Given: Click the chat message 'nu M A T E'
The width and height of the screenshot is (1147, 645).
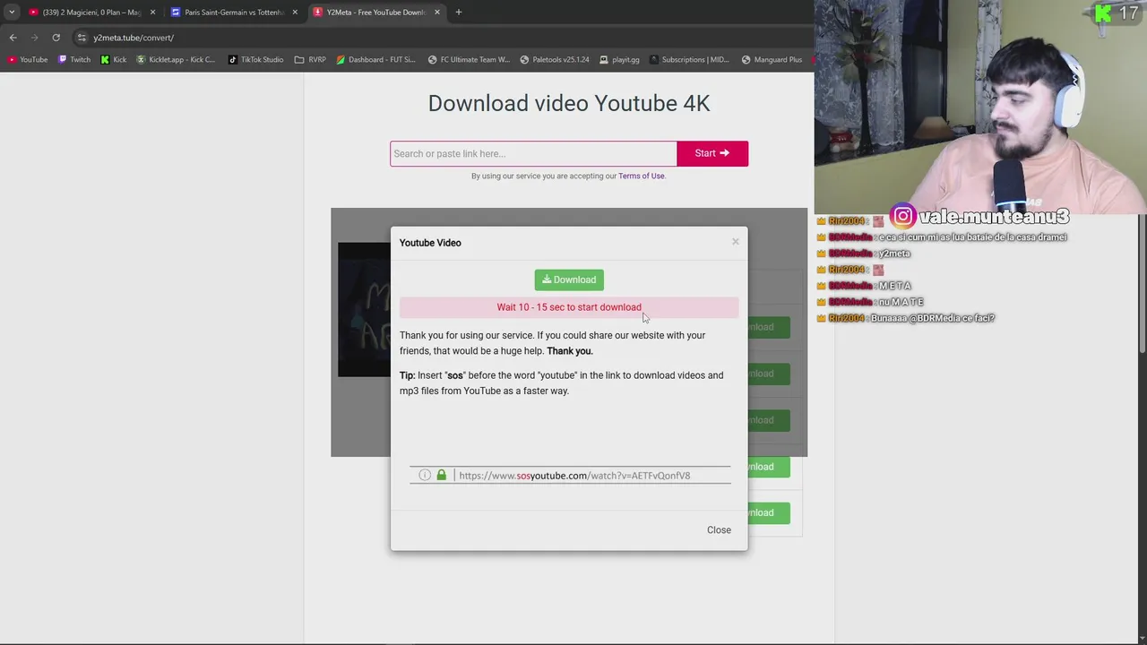Looking at the screenshot, I should pos(901,302).
